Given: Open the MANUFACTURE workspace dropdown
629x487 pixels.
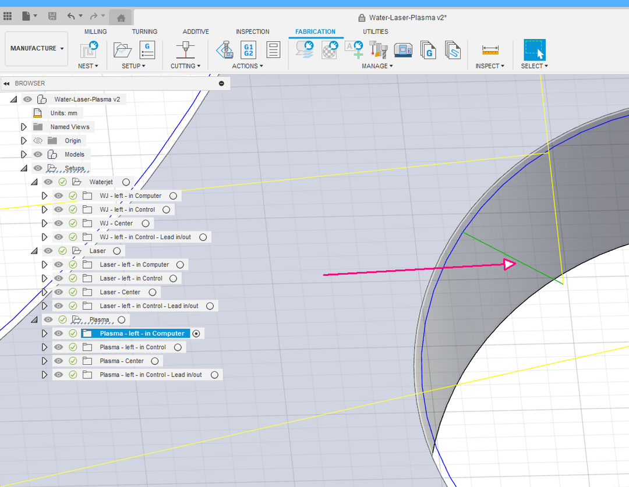Looking at the screenshot, I should (x=37, y=48).
